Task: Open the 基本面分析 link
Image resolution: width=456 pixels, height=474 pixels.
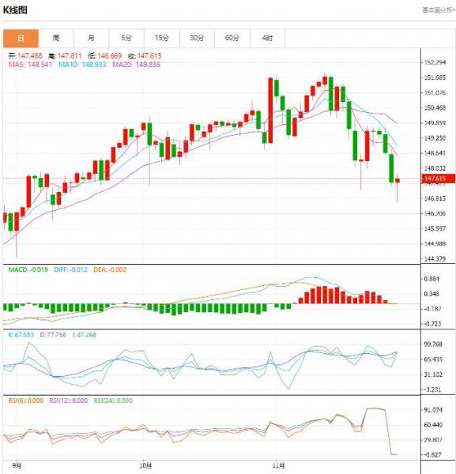Action: tap(439, 10)
